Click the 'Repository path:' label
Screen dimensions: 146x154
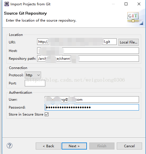22,59
